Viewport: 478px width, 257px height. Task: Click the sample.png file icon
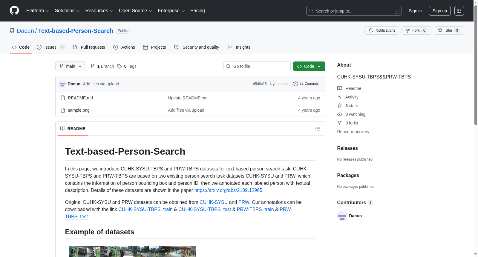pos(63,110)
